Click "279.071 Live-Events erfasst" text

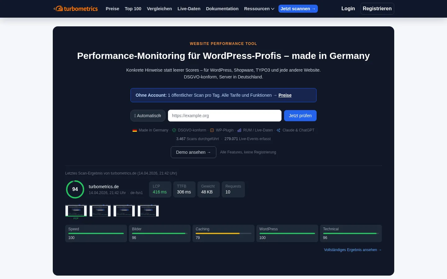[247, 139]
